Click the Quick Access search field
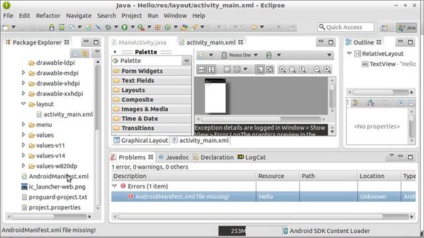424x238 pixels. click(x=346, y=27)
